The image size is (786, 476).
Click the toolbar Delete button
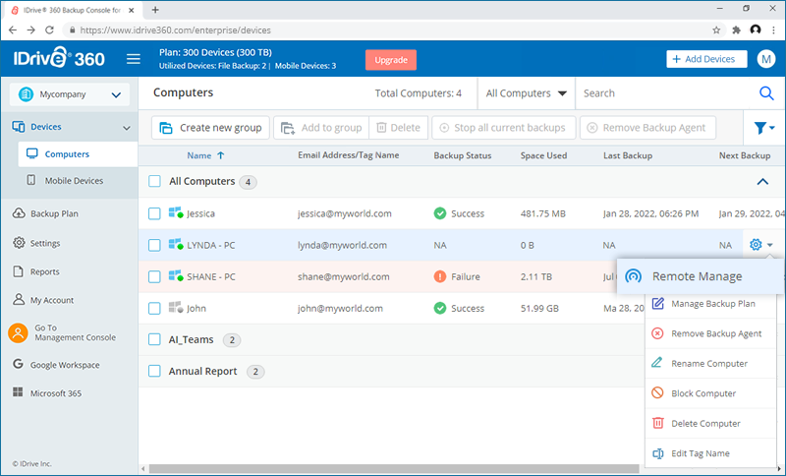coord(399,128)
